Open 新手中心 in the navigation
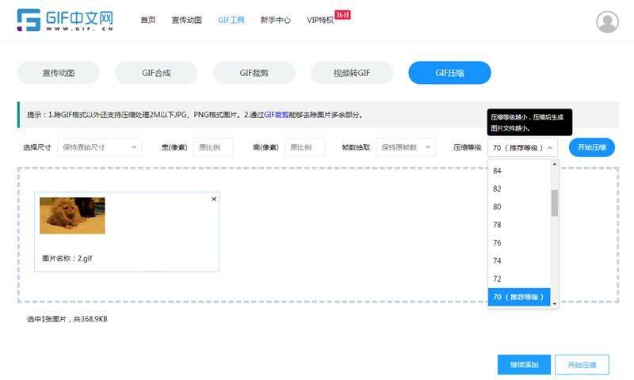This screenshot has height=380, width=634. (x=275, y=20)
